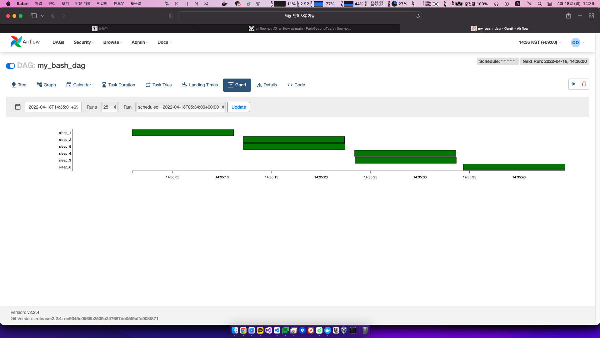600x338 pixels.
Task: Open the v2.2.4 version link
Action: point(33,312)
